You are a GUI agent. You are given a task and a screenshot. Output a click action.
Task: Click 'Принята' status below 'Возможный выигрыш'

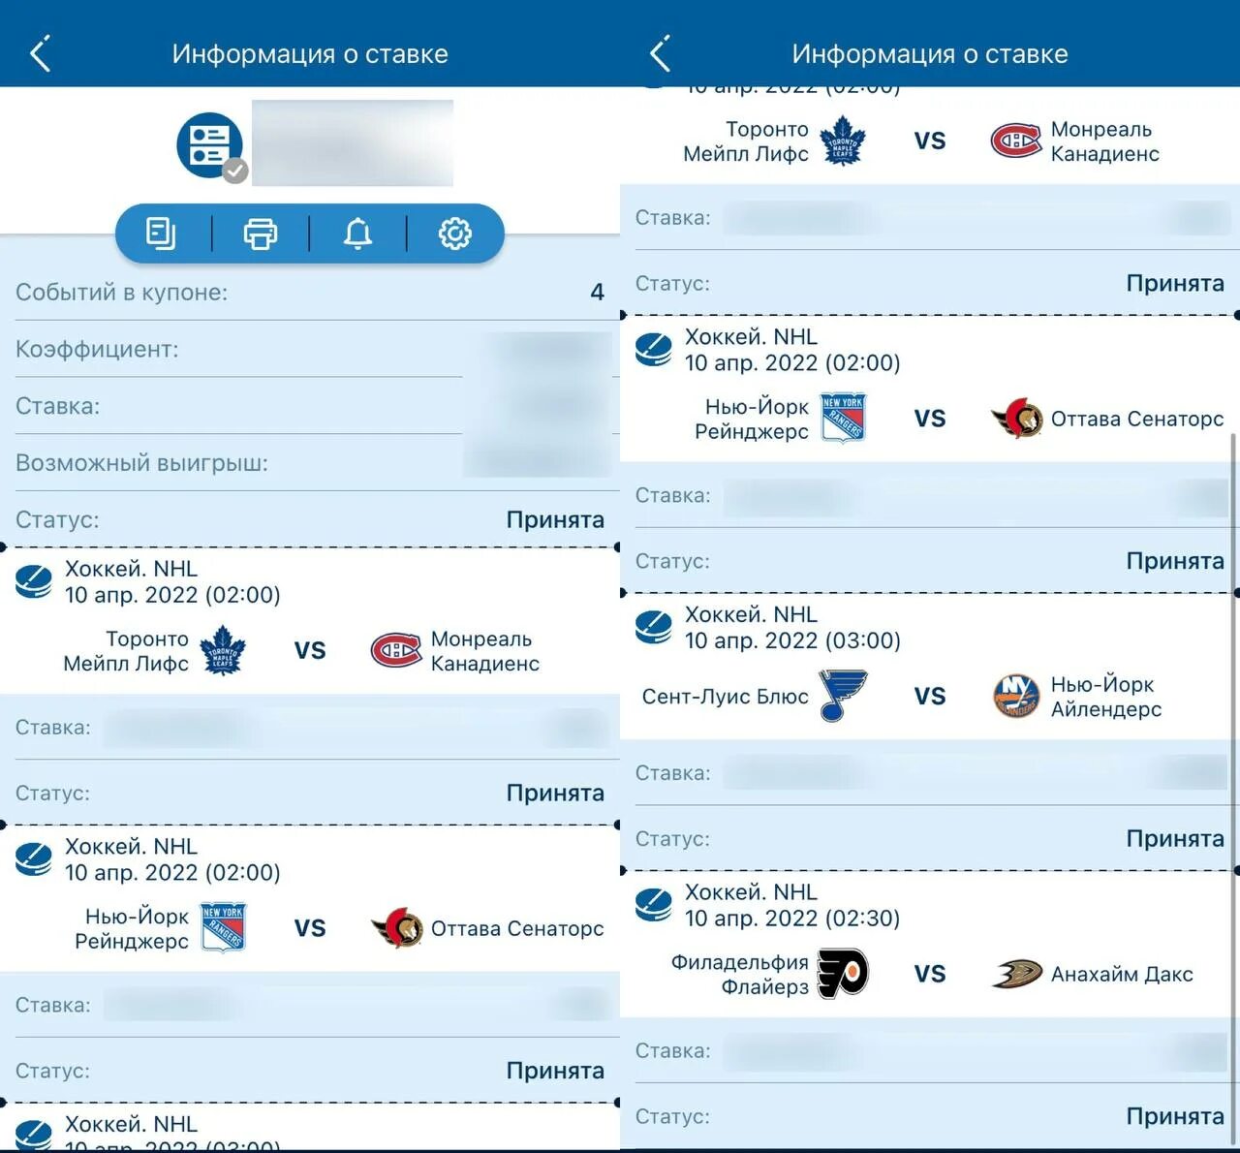[x=555, y=520]
